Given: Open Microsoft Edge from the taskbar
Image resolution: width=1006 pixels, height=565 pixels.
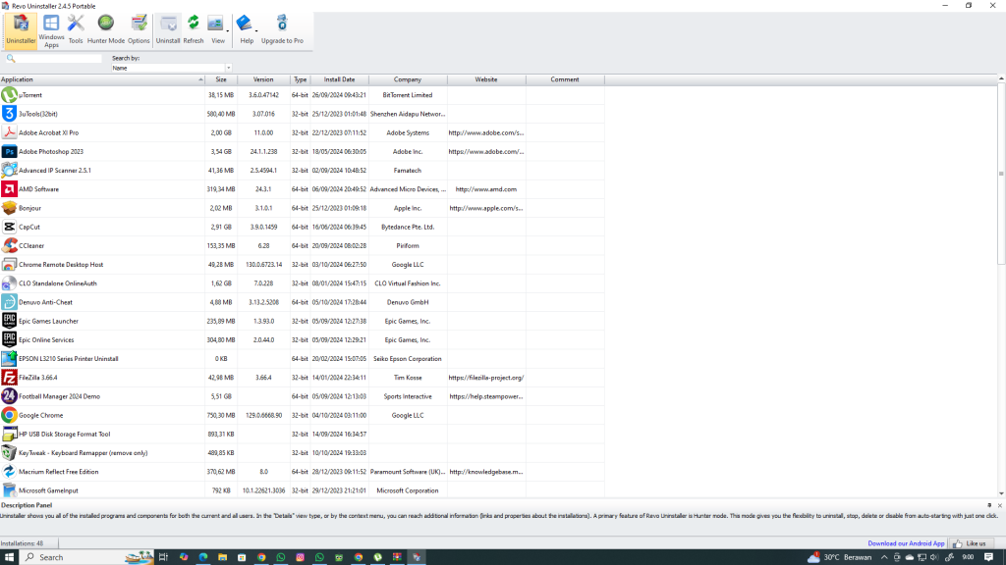Looking at the screenshot, I should coord(203,557).
